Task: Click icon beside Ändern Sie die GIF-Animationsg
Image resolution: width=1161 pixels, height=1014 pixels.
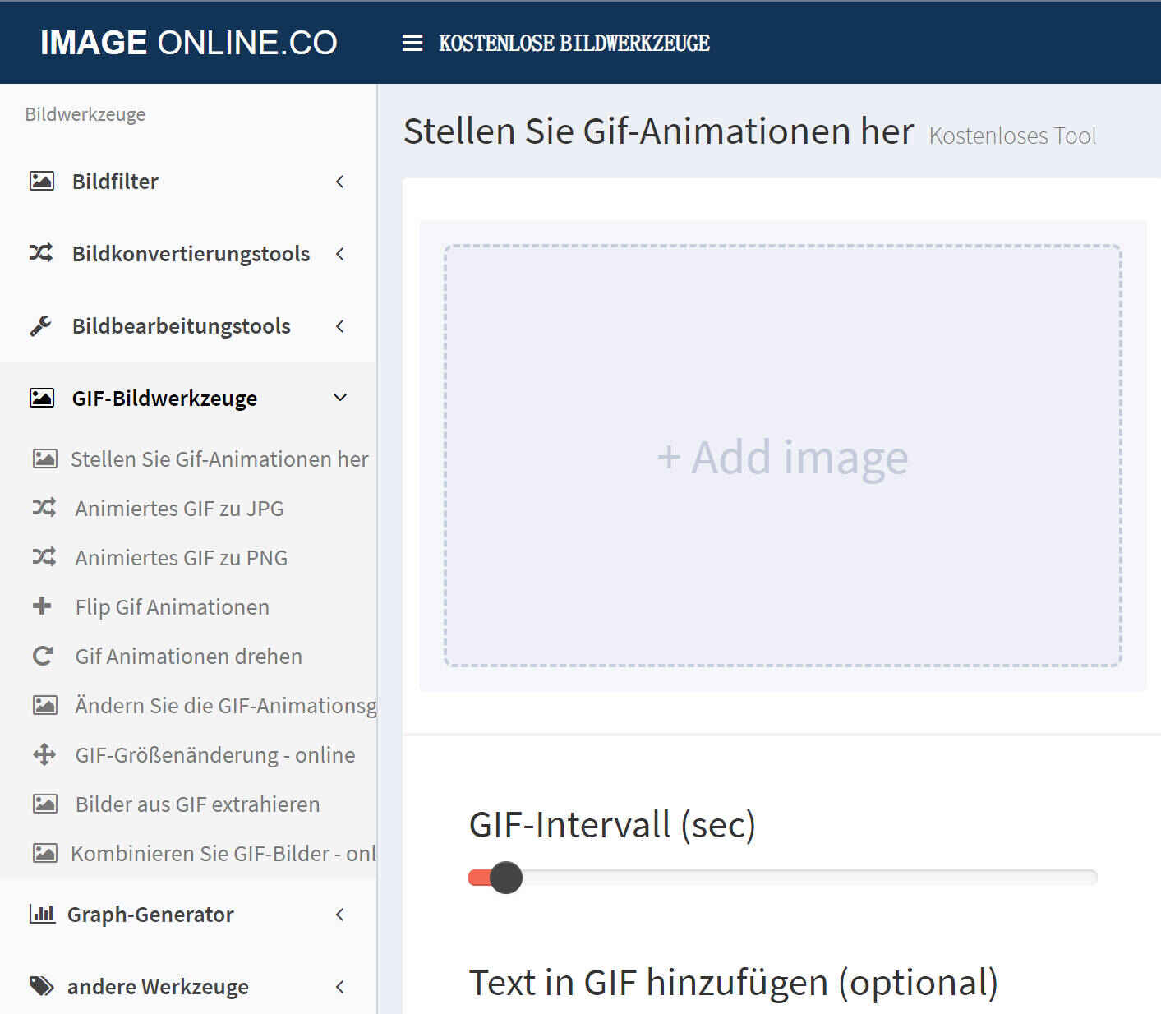Action: (45, 705)
